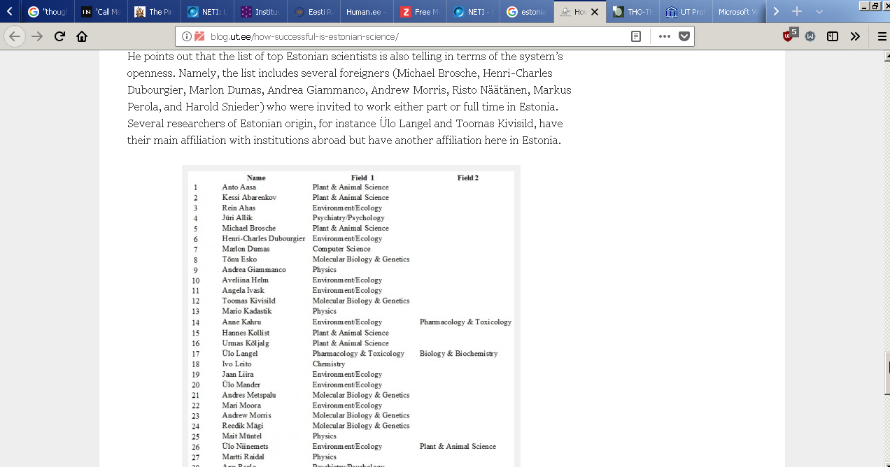Reload the current page
Image resolution: width=890 pixels, height=467 pixels.
[x=59, y=36]
